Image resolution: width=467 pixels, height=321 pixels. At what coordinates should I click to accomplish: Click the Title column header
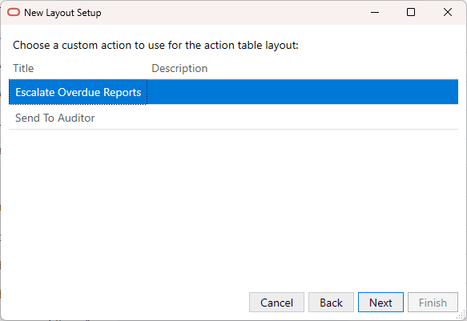pyautogui.click(x=23, y=68)
